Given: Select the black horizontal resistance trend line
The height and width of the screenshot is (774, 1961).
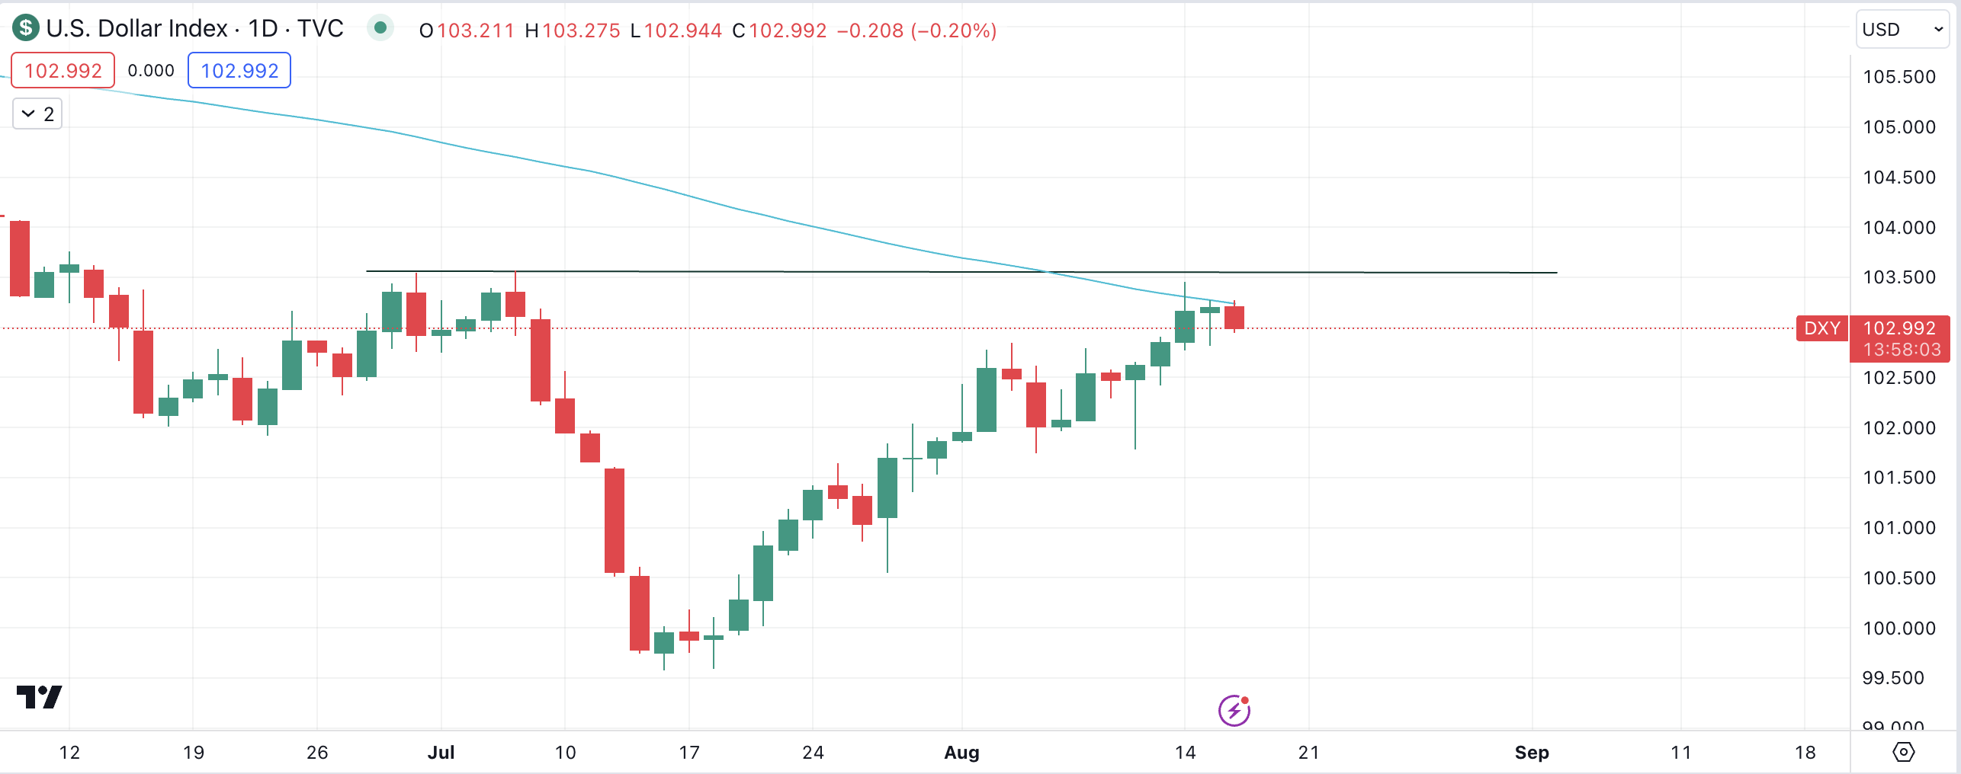Looking at the screenshot, I should (x=961, y=272).
